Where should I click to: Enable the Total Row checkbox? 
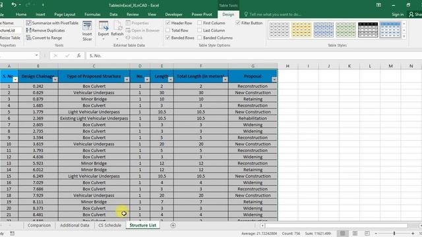168,30
